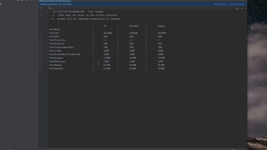Viewport: 267px width, 150px height.
Task: Click PoolDebug's 512MB value under Durango
Action: click(133, 65)
